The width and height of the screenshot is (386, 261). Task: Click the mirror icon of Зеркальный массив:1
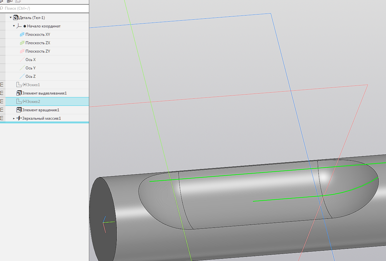(19, 118)
